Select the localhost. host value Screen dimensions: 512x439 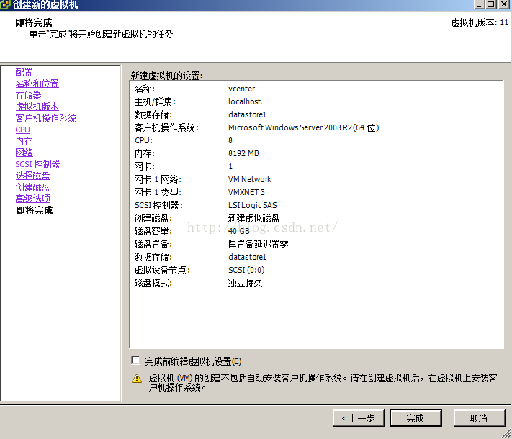pyautogui.click(x=245, y=101)
